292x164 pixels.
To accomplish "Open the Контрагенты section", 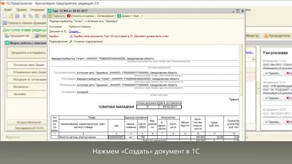I will pos(27,86).
